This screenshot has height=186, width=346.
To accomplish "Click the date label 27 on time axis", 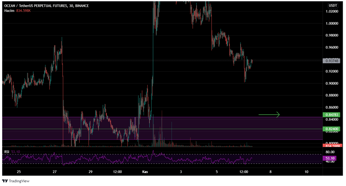I will point(55,172).
